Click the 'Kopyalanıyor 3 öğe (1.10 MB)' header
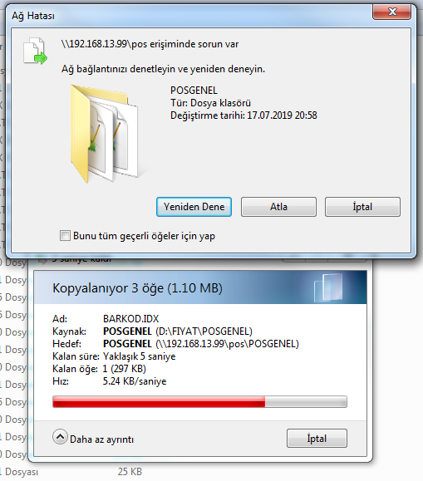 click(x=137, y=288)
